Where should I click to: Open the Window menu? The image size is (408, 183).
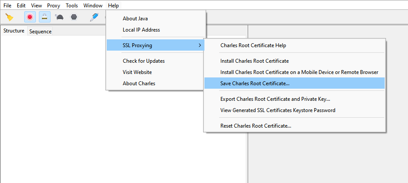point(93,6)
